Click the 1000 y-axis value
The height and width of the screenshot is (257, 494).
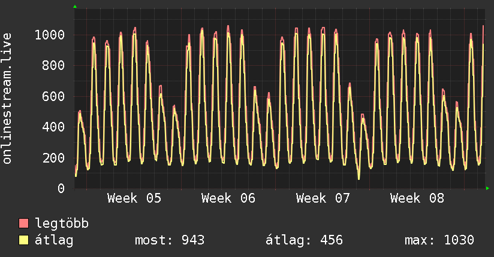coord(50,35)
